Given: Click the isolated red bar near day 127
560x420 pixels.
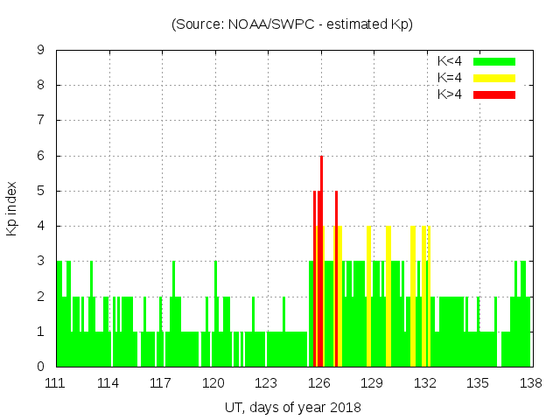Looking at the screenshot, I should [336, 280].
